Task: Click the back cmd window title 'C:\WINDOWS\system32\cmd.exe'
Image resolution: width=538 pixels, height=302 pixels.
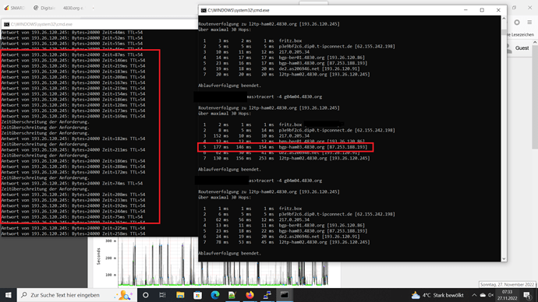Action: click(41, 24)
